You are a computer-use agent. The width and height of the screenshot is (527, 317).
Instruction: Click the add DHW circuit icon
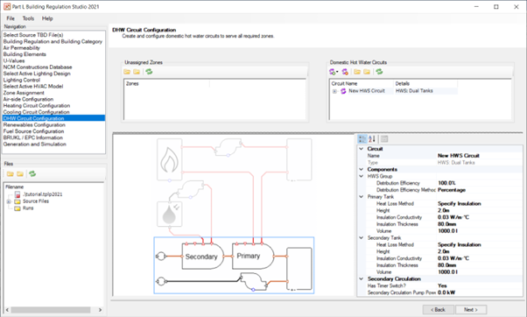click(x=333, y=72)
